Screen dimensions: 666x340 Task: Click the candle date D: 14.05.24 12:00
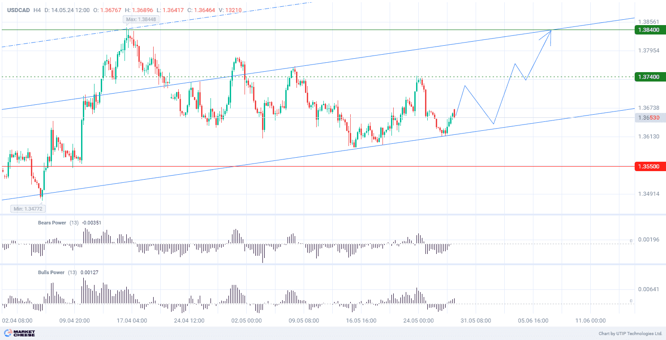coord(67,10)
